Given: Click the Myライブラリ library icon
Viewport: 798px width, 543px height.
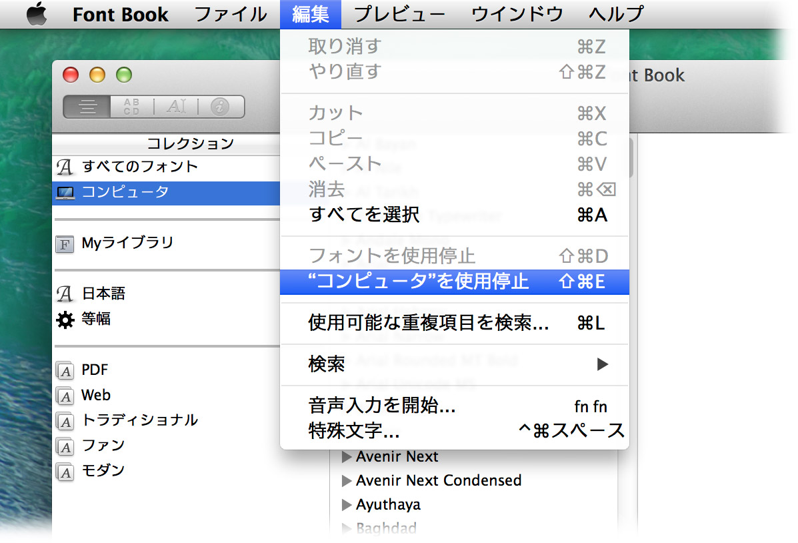Looking at the screenshot, I should tap(65, 244).
